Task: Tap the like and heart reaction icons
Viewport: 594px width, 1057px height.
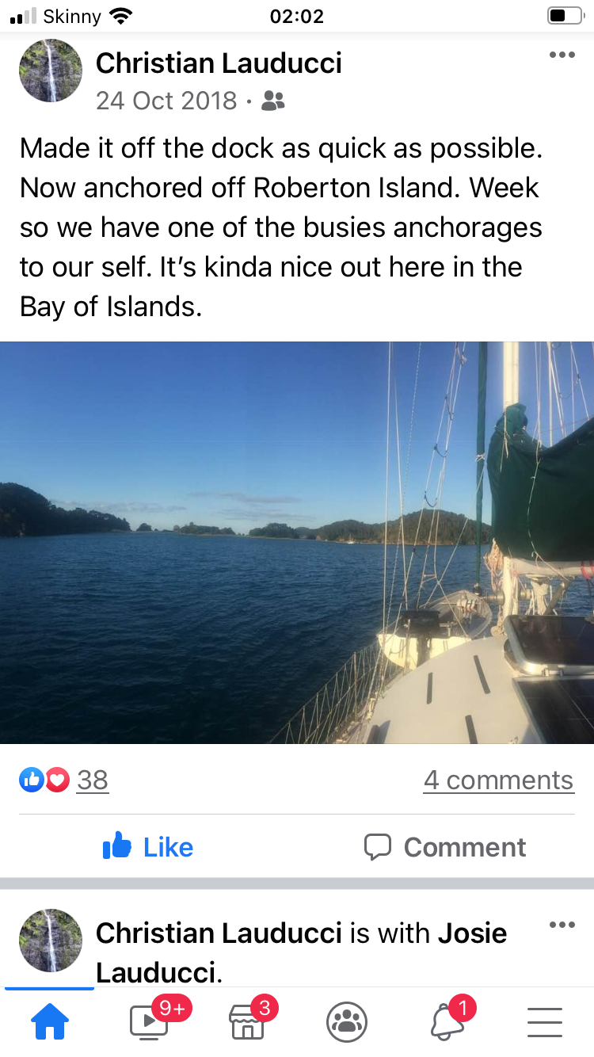Action: (x=44, y=780)
